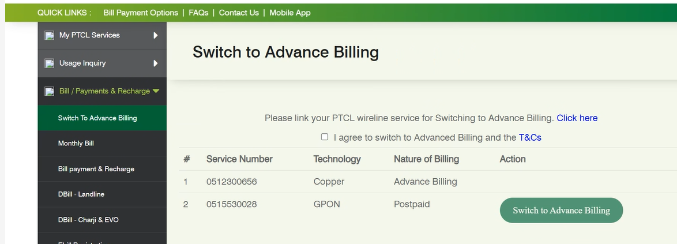
Task: Click service number 0515530028 row
Action: pos(232,205)
